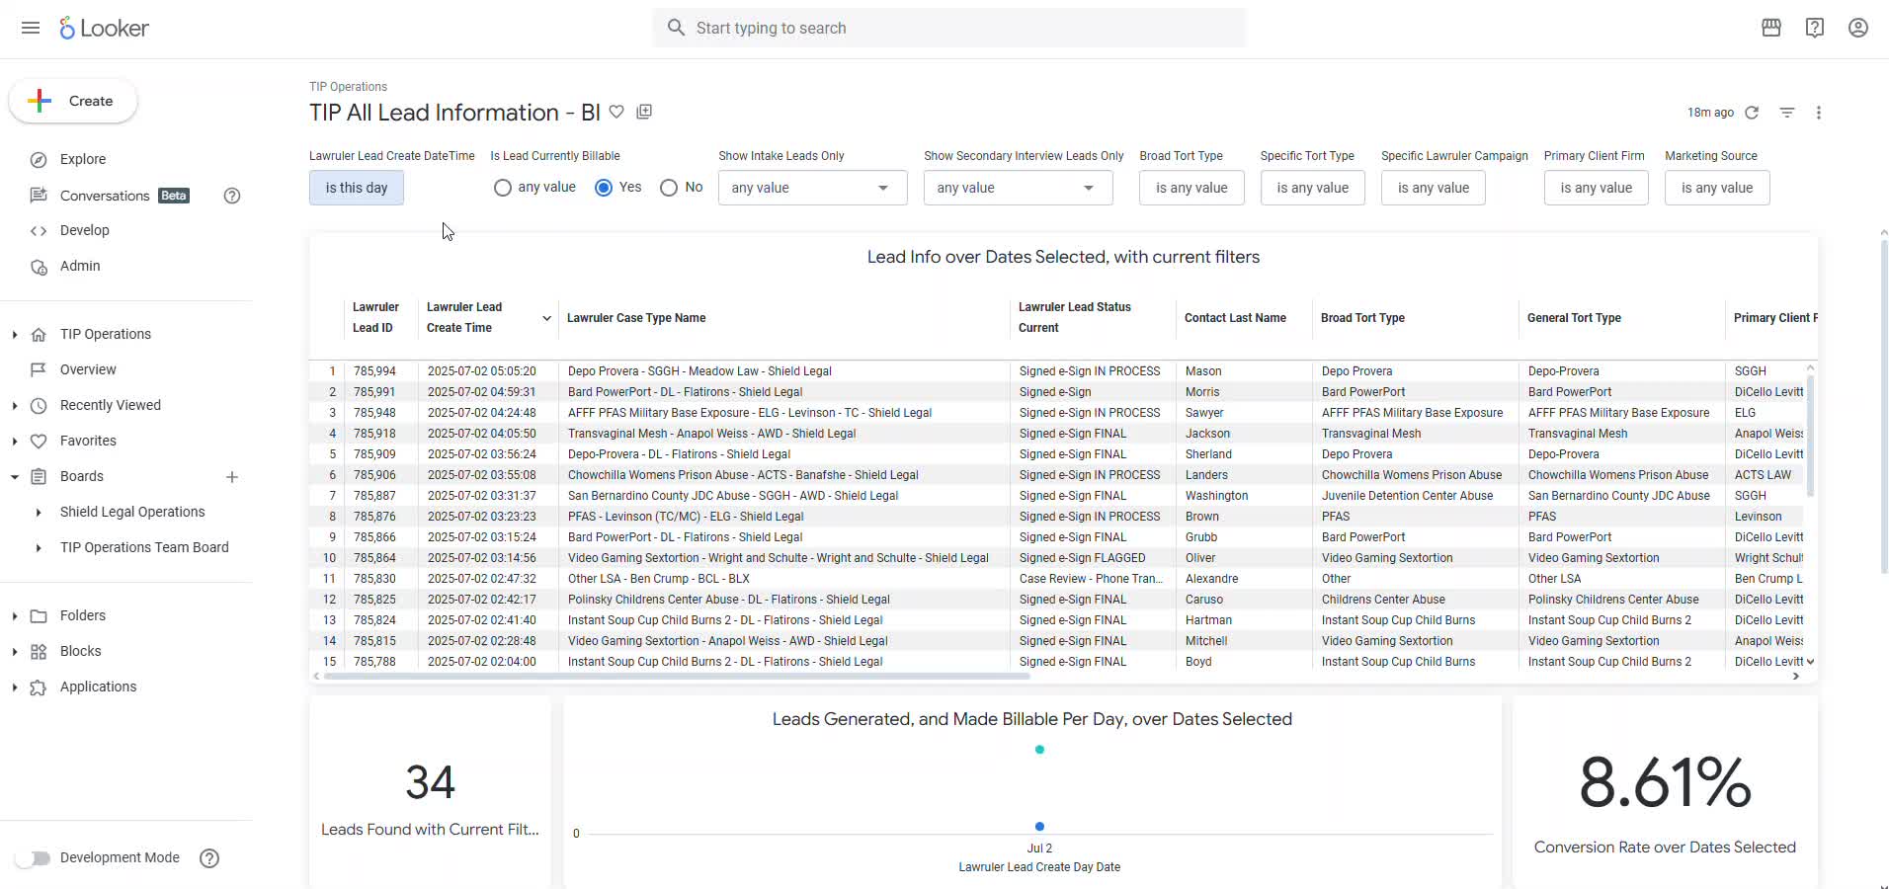Click the Create button
1889x889 pixels.
point(73,101)
